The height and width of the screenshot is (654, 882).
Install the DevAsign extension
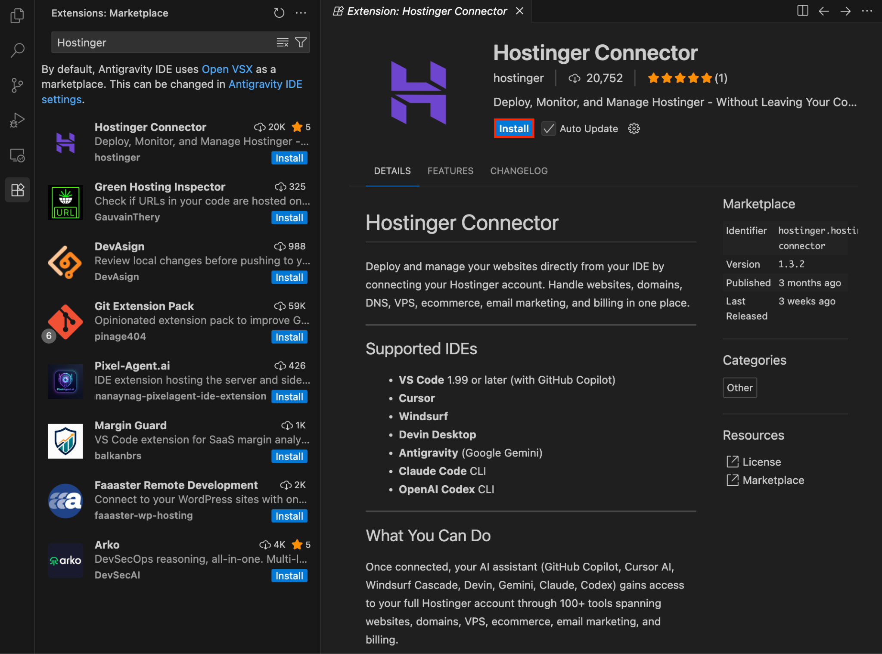(289, 277)
